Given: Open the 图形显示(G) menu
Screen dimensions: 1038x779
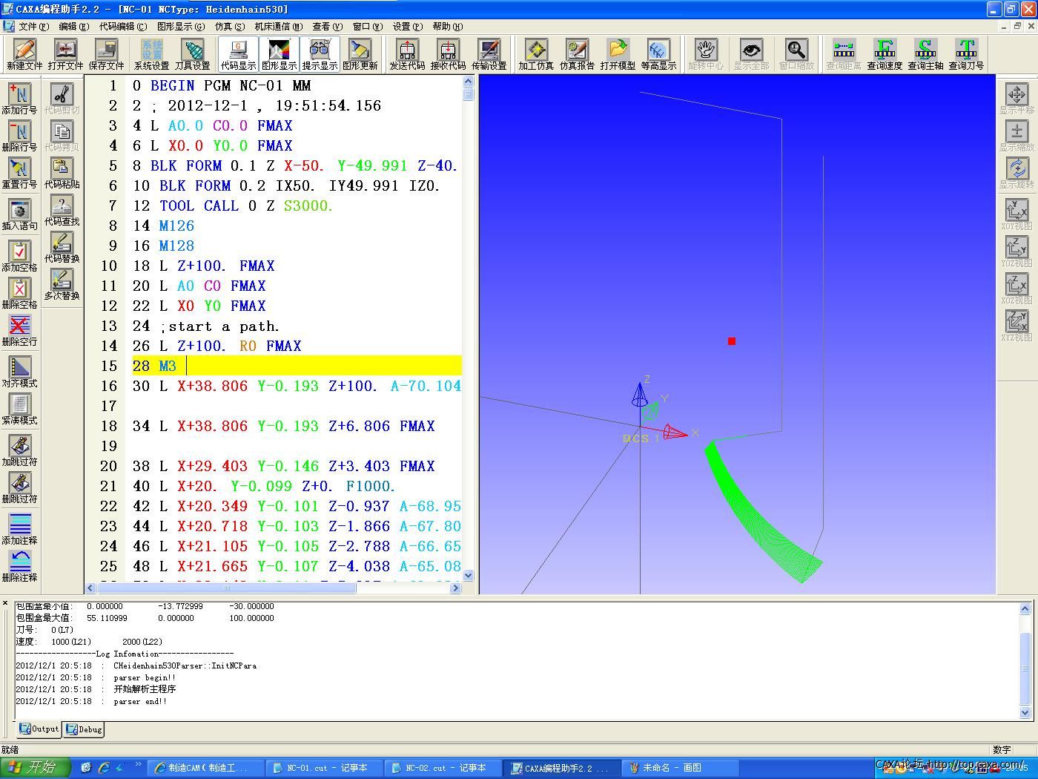Looking at the screenshot, I should [x=181, y=26].
